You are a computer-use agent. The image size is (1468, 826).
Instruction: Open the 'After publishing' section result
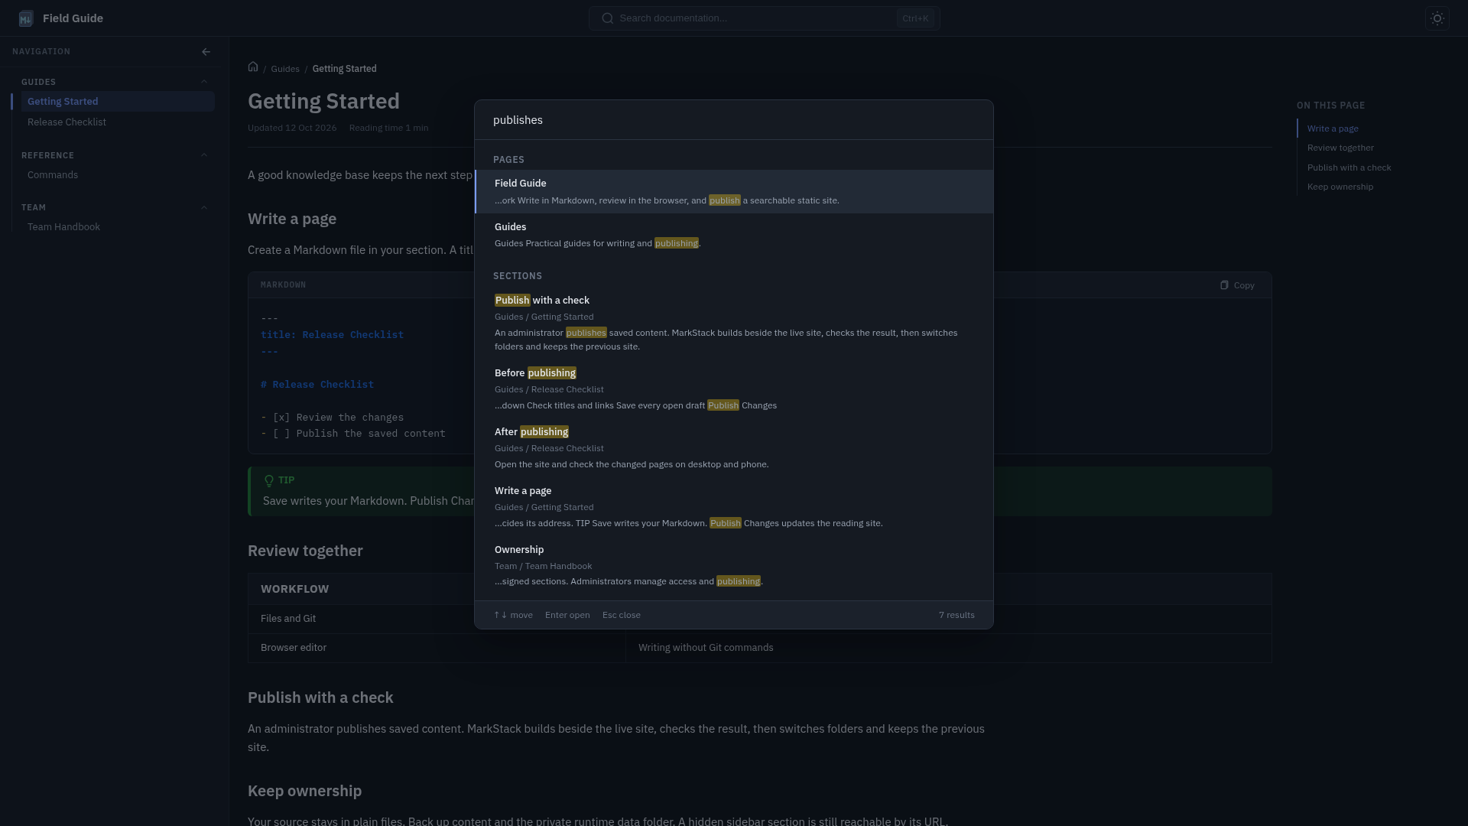(x=734, y=447)
